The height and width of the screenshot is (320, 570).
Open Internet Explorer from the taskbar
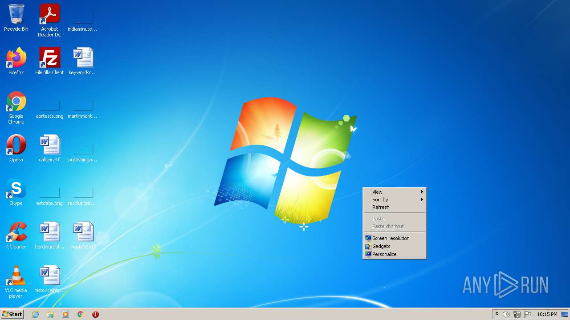pos(35,314)
